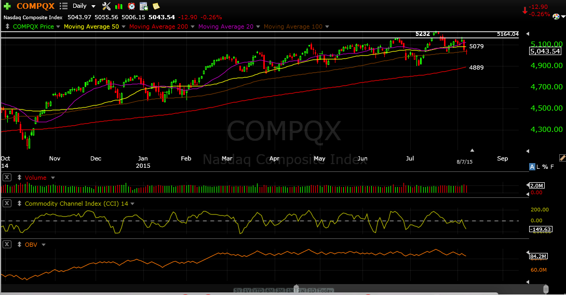This screenshot has width=566, height=295.
Task: Expand the Moving Average 200 dropdown arrow
Action: point(193,26)
